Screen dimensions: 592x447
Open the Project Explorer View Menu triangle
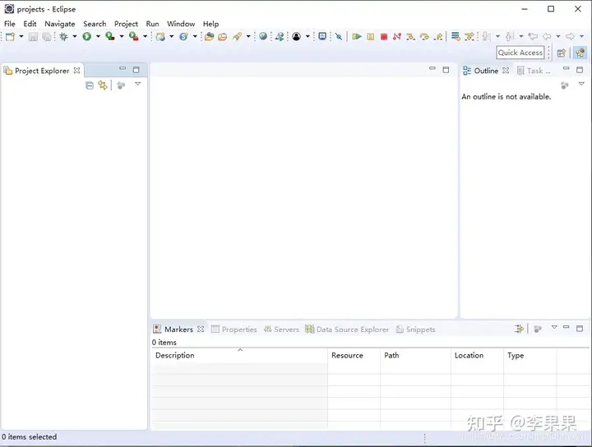(x=138, y=84)
